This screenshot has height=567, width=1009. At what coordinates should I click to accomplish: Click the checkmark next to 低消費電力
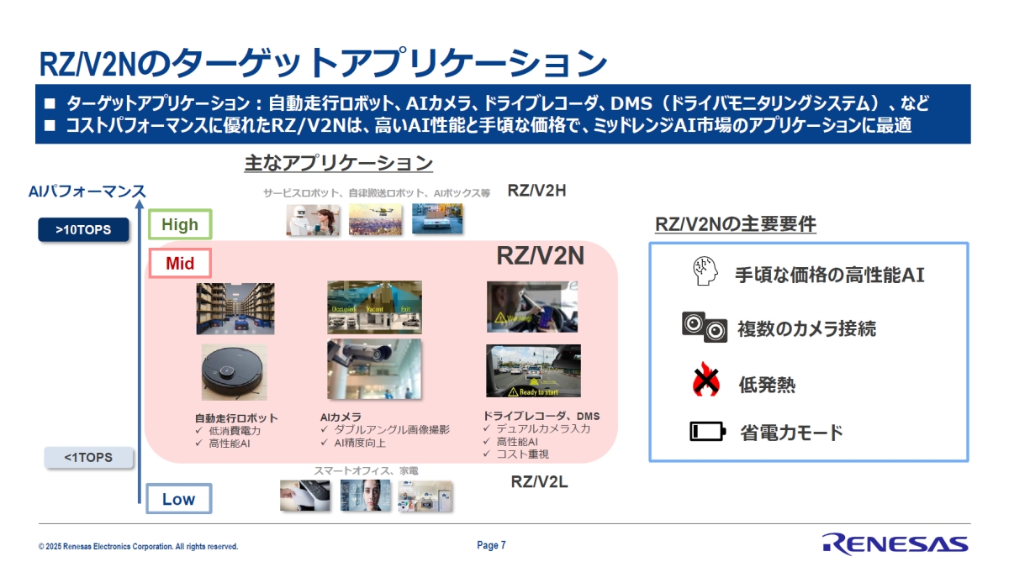pos(198,431)
